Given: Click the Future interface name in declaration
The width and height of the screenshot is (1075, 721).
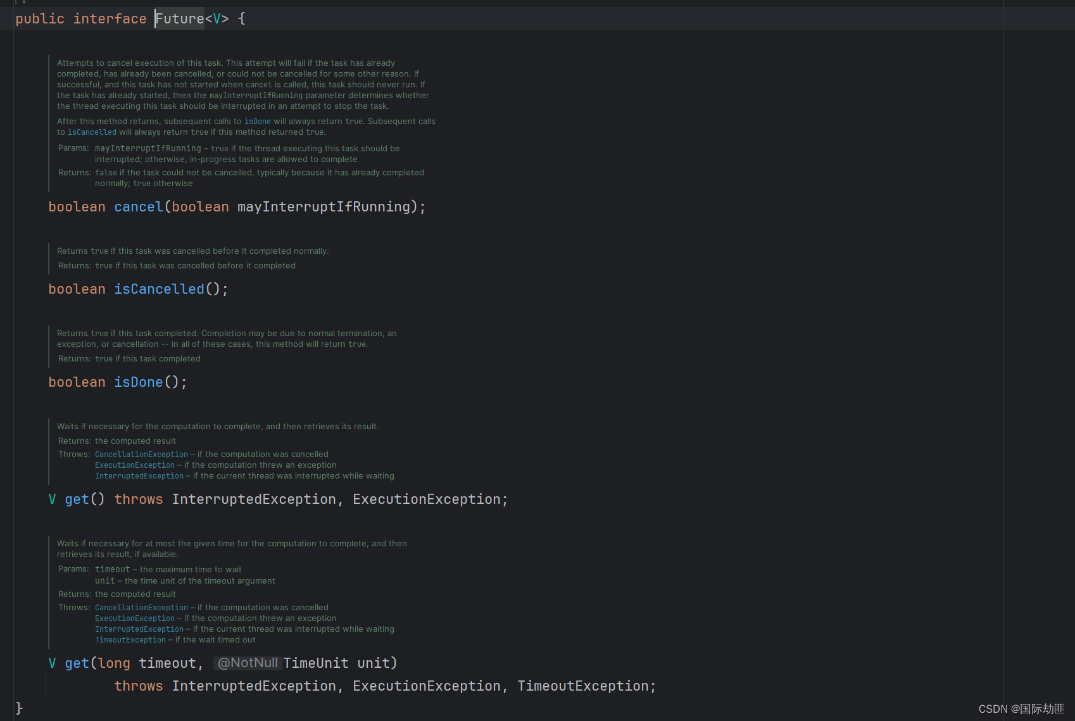Looking at the screenshot, I should coord(180,19).
